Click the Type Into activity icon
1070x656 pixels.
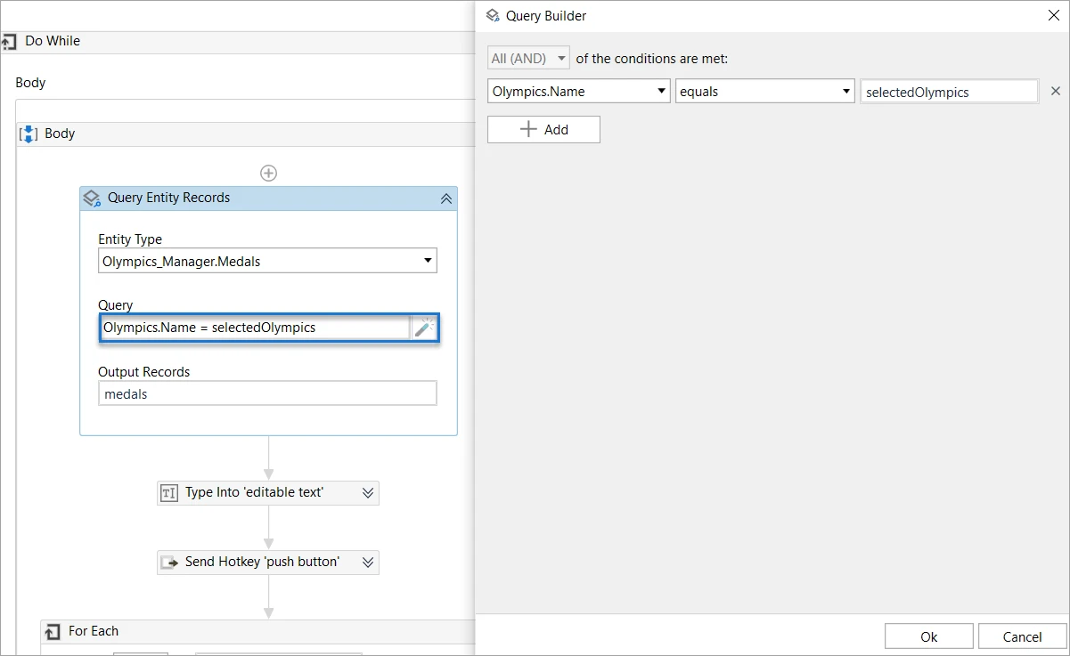tap(168, 492)
